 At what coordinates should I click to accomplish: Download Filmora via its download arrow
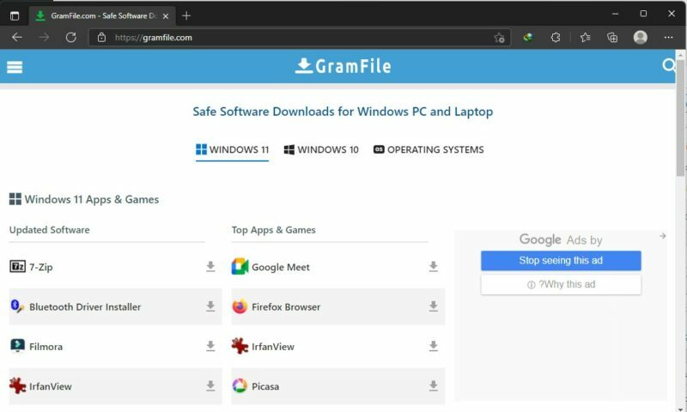point(210,346)
